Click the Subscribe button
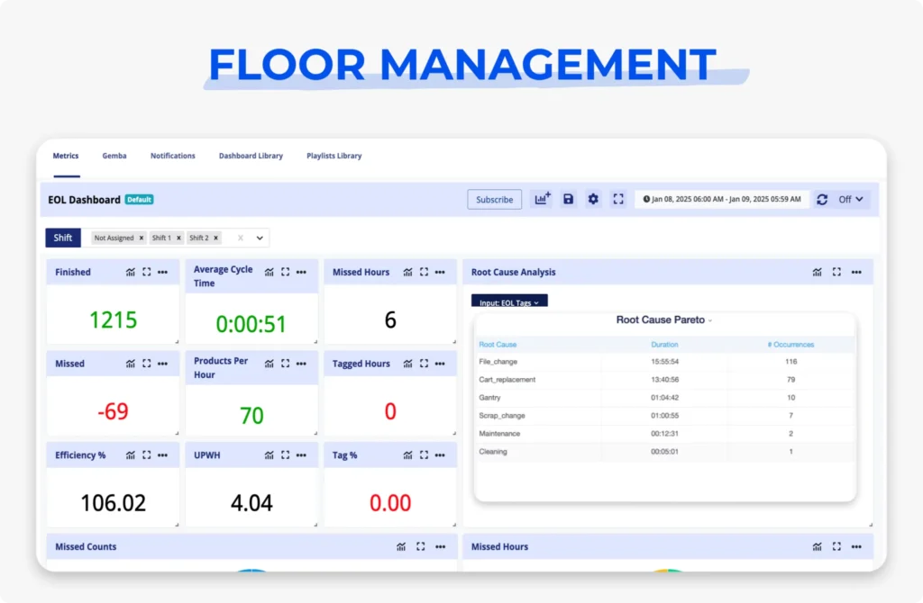 [494, 199]
